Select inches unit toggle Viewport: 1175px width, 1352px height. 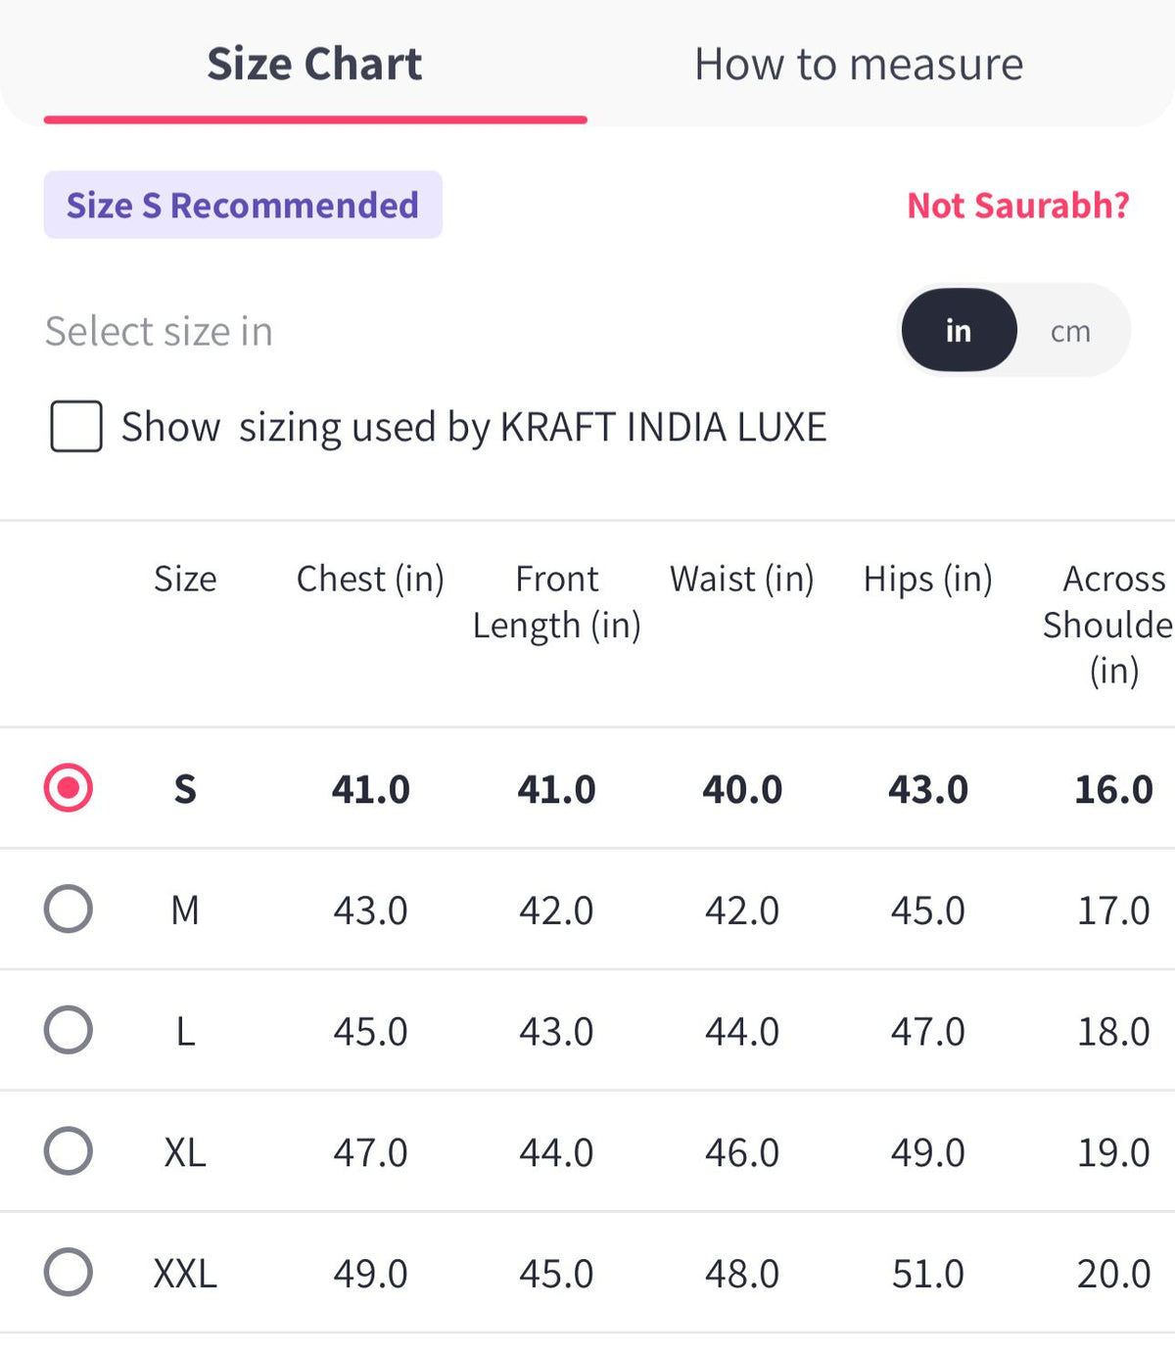(959, 331)
